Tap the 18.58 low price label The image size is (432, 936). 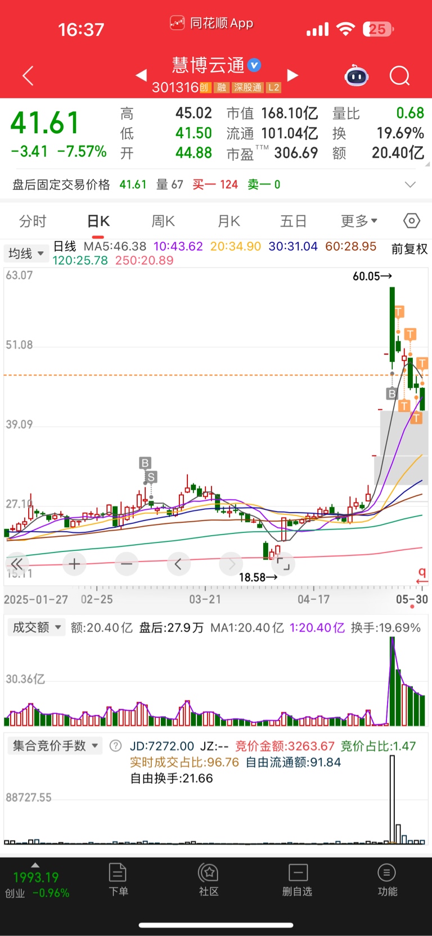pos(258,577)
